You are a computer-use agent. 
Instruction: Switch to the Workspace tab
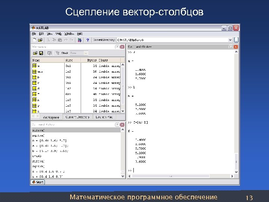51,117
